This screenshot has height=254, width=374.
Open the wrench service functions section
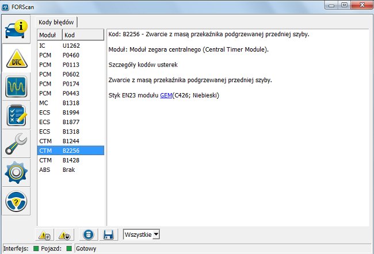[x=17, y=144]
